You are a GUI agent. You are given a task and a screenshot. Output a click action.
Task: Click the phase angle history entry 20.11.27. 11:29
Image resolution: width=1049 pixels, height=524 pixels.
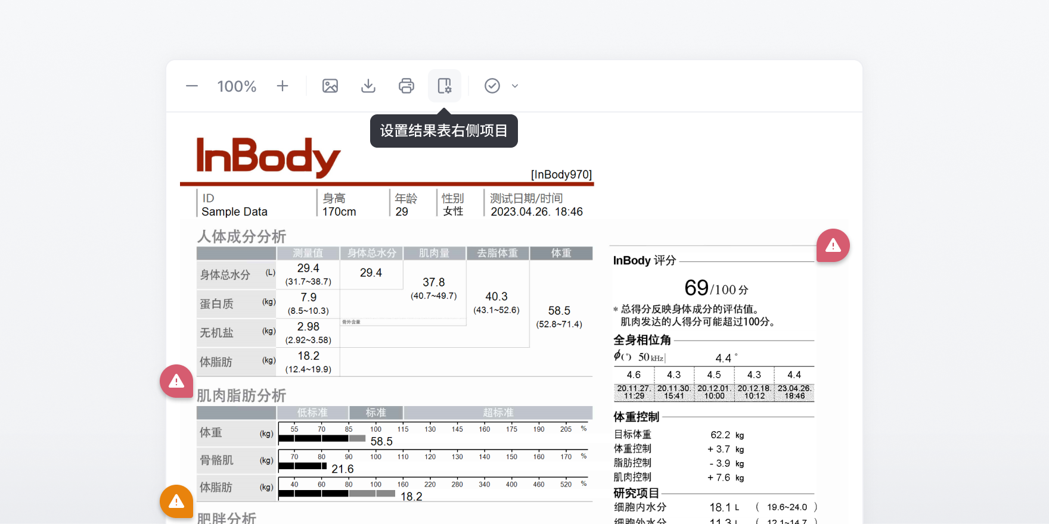[634, 392]
